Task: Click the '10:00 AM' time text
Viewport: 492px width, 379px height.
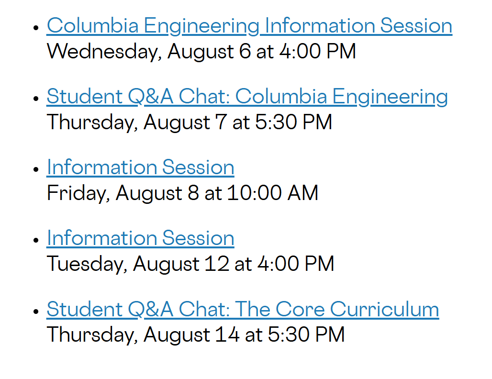Action: pos(273,193)
